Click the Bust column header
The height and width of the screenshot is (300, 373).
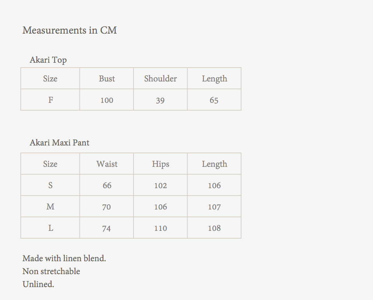pyautogui.click(x=107, y=79)
